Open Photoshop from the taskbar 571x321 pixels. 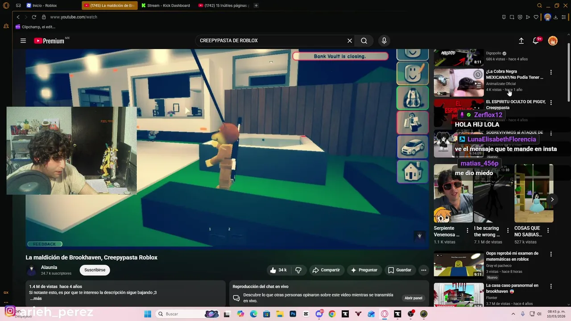coord(293,314)
